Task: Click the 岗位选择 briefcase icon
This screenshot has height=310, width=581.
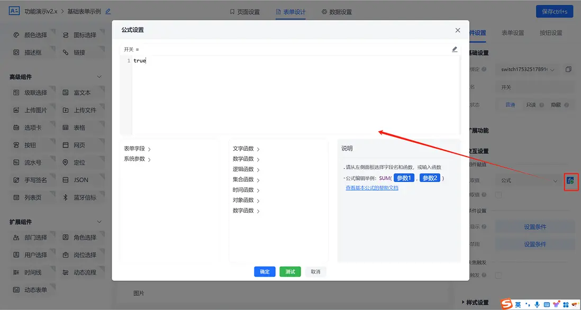Action: click(66, 255)
